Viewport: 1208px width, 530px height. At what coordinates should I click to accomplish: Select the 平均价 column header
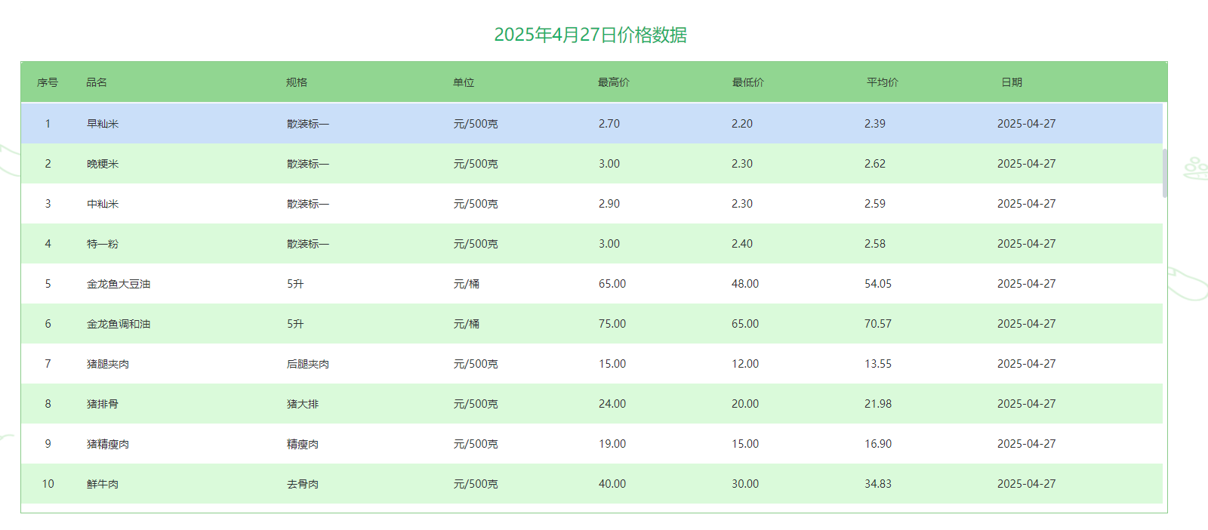[x=883, y=82]
